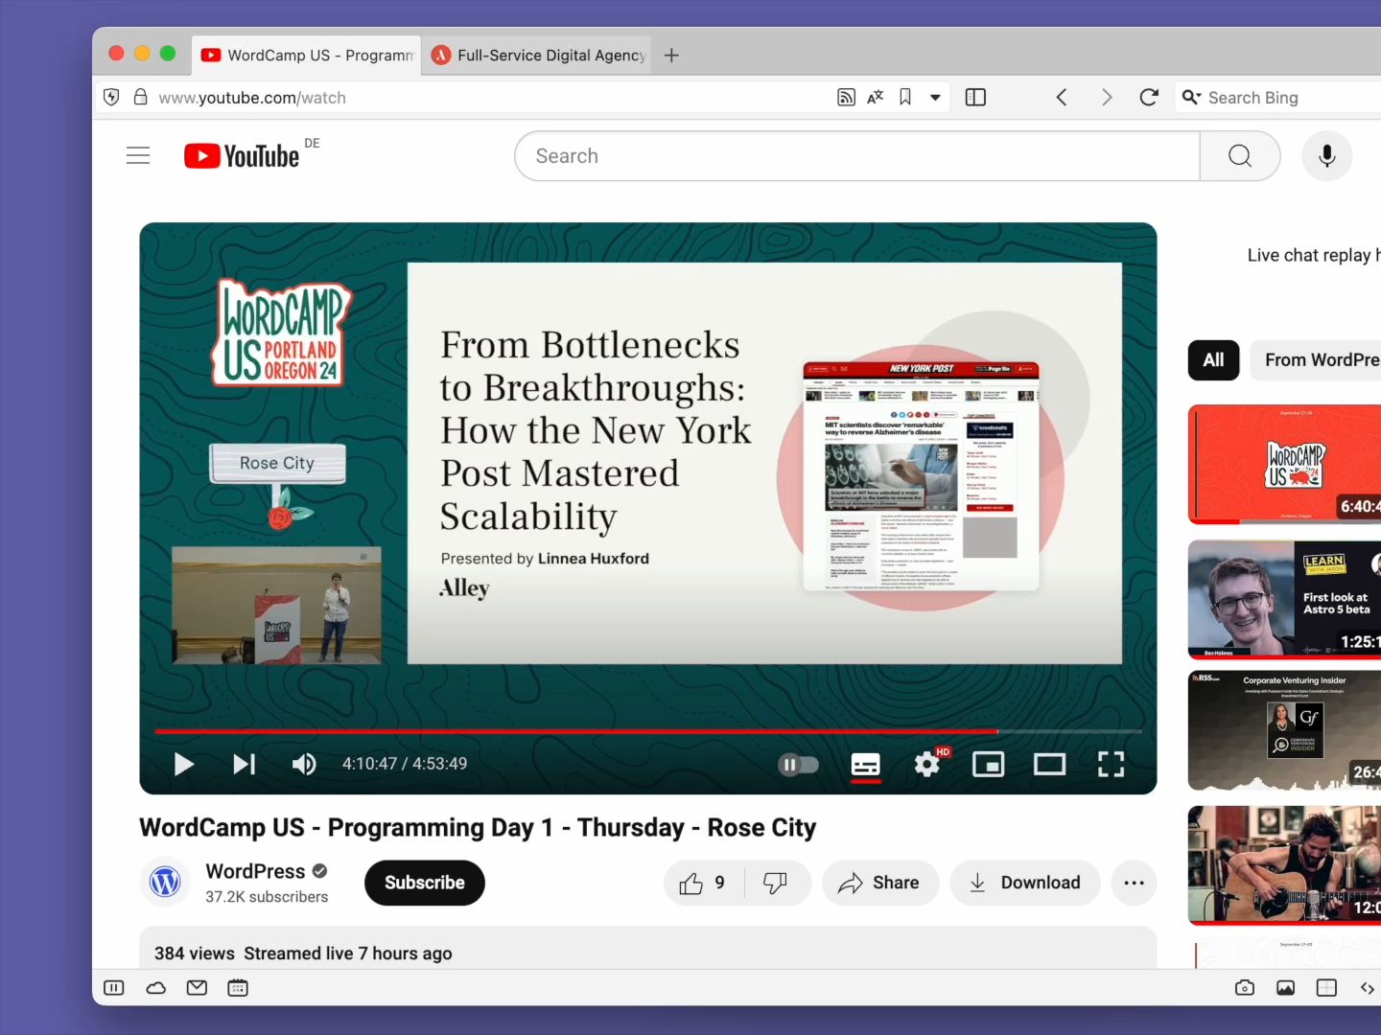1381x1035 pixels.
Task: Open video settings gear
Action: pos(927,764)
